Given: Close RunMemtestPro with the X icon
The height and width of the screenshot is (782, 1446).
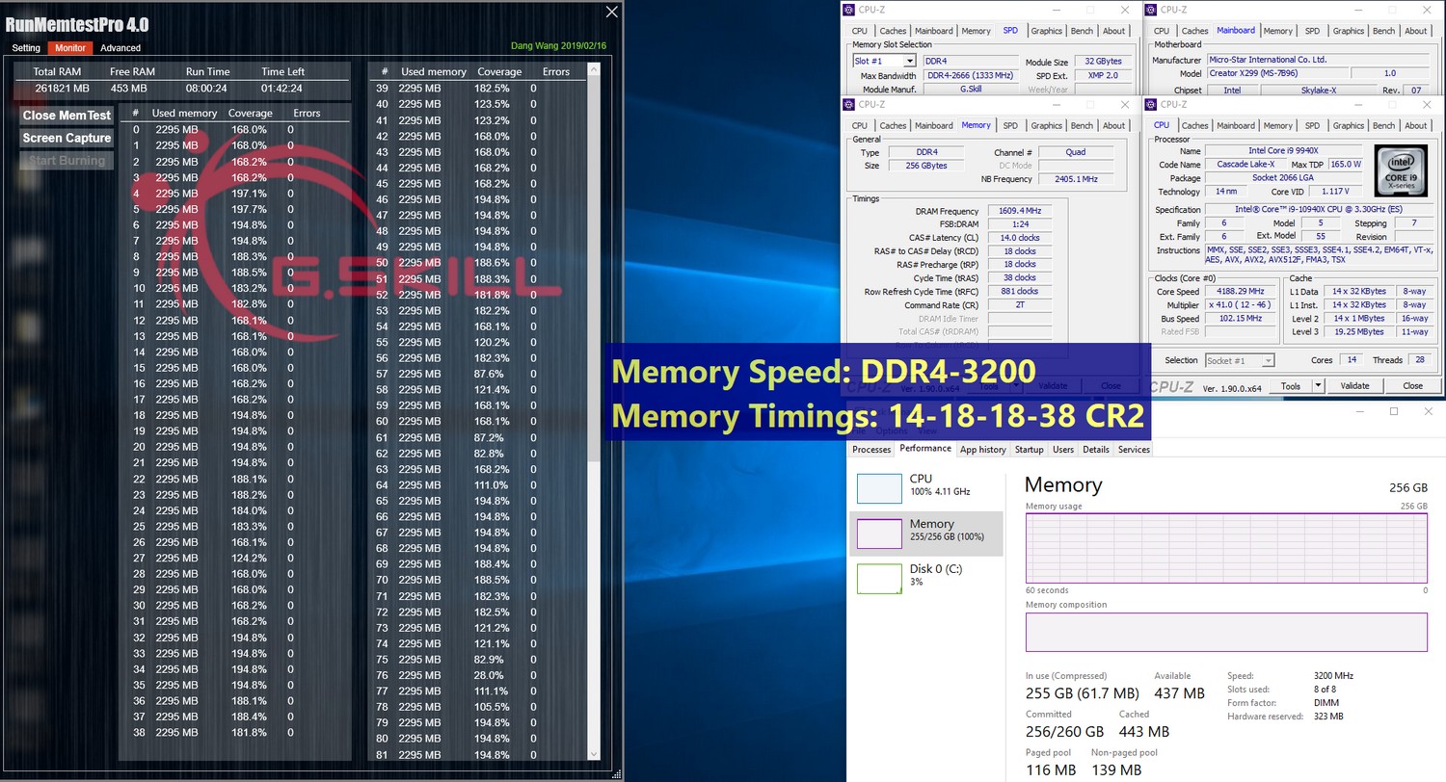Looking at the screenshot, I should 611,12.
